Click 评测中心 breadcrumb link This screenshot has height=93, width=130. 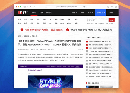click(x=34, y=36)
